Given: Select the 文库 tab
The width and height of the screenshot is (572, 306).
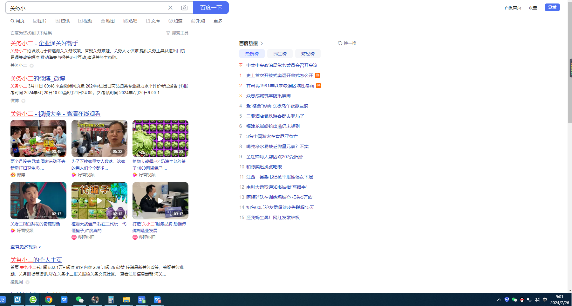Looking at the screenshot, I should click(153, 21).
